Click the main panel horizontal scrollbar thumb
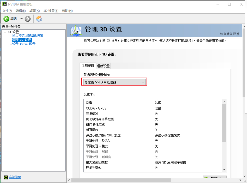This screenshot has height=183, width=247. [x=121, y=180]
